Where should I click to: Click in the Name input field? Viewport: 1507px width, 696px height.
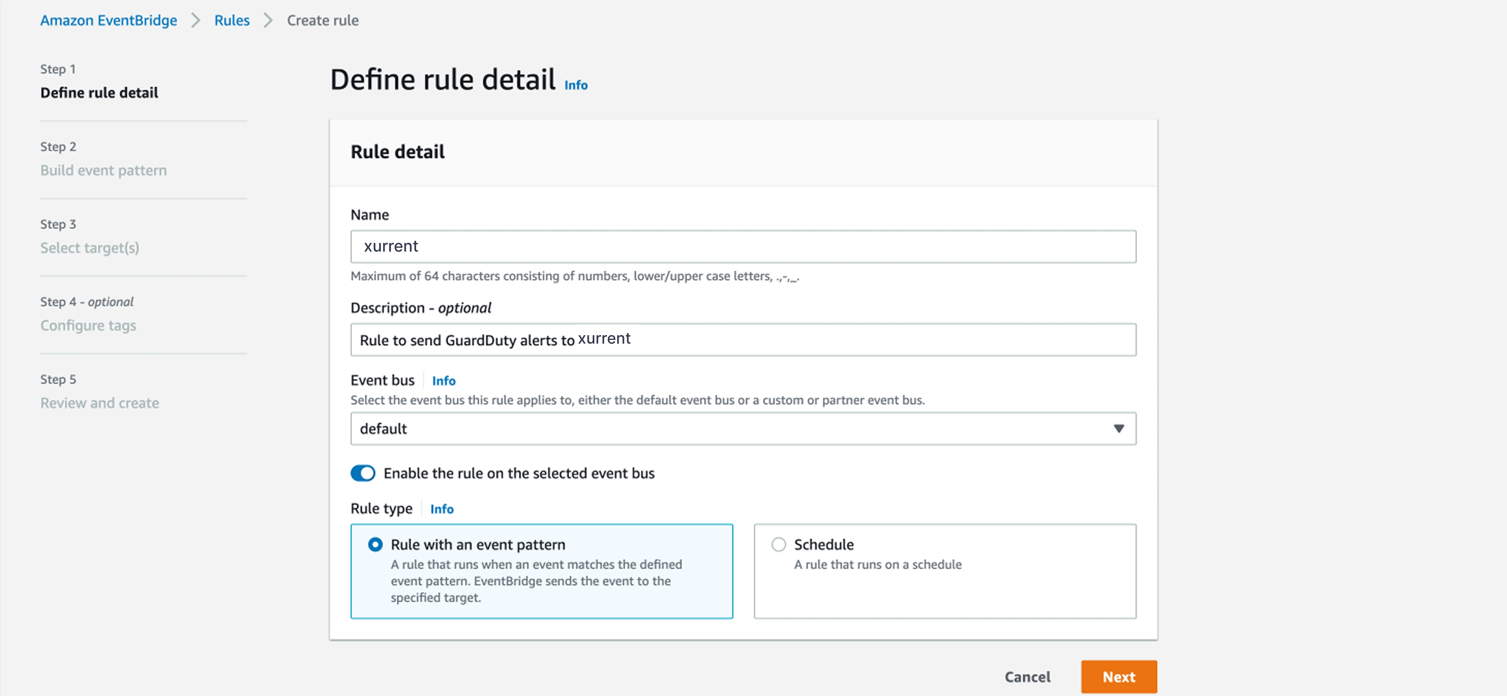point(743,246)
